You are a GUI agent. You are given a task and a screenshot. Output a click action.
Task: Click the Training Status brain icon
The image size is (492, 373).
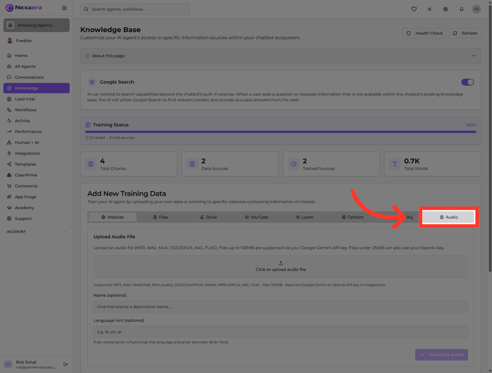[88, 125]
